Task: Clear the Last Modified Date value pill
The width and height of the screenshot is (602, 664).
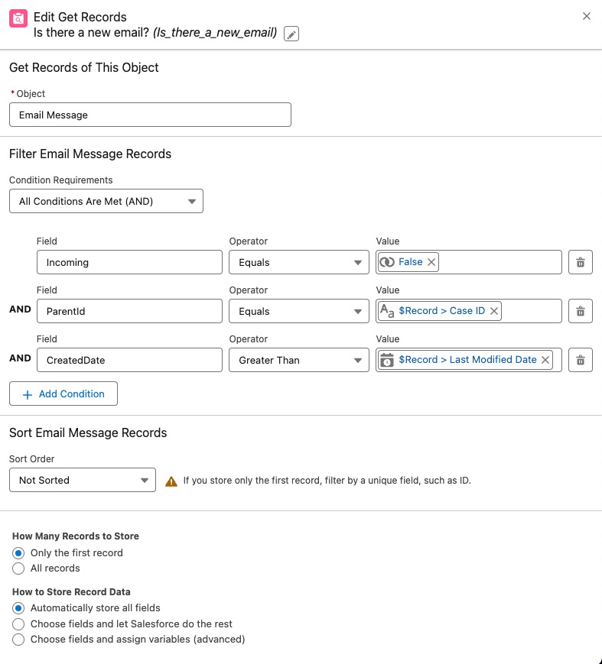Action: pyautogui.click(x=545, y=360)
